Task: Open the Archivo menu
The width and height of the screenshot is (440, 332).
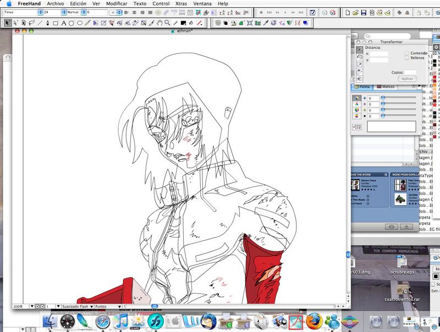Action: (56, 4)
